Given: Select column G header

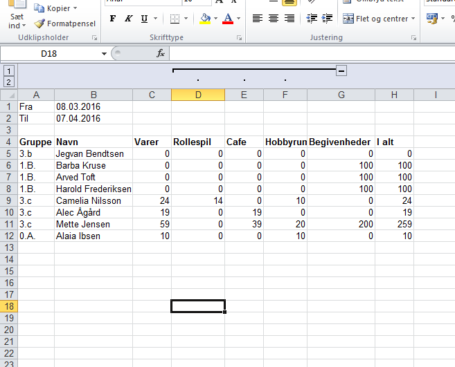Looking at the screenshot, I should coord(341,95).
